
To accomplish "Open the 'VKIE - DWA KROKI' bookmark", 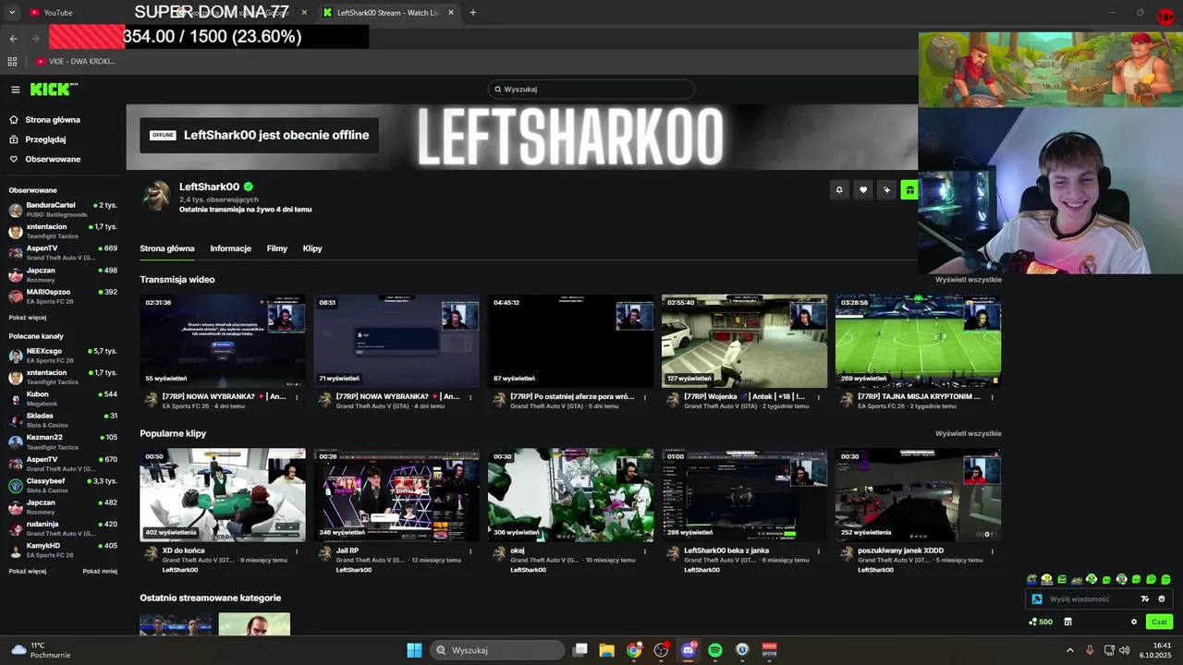I will tap(75, 62).
